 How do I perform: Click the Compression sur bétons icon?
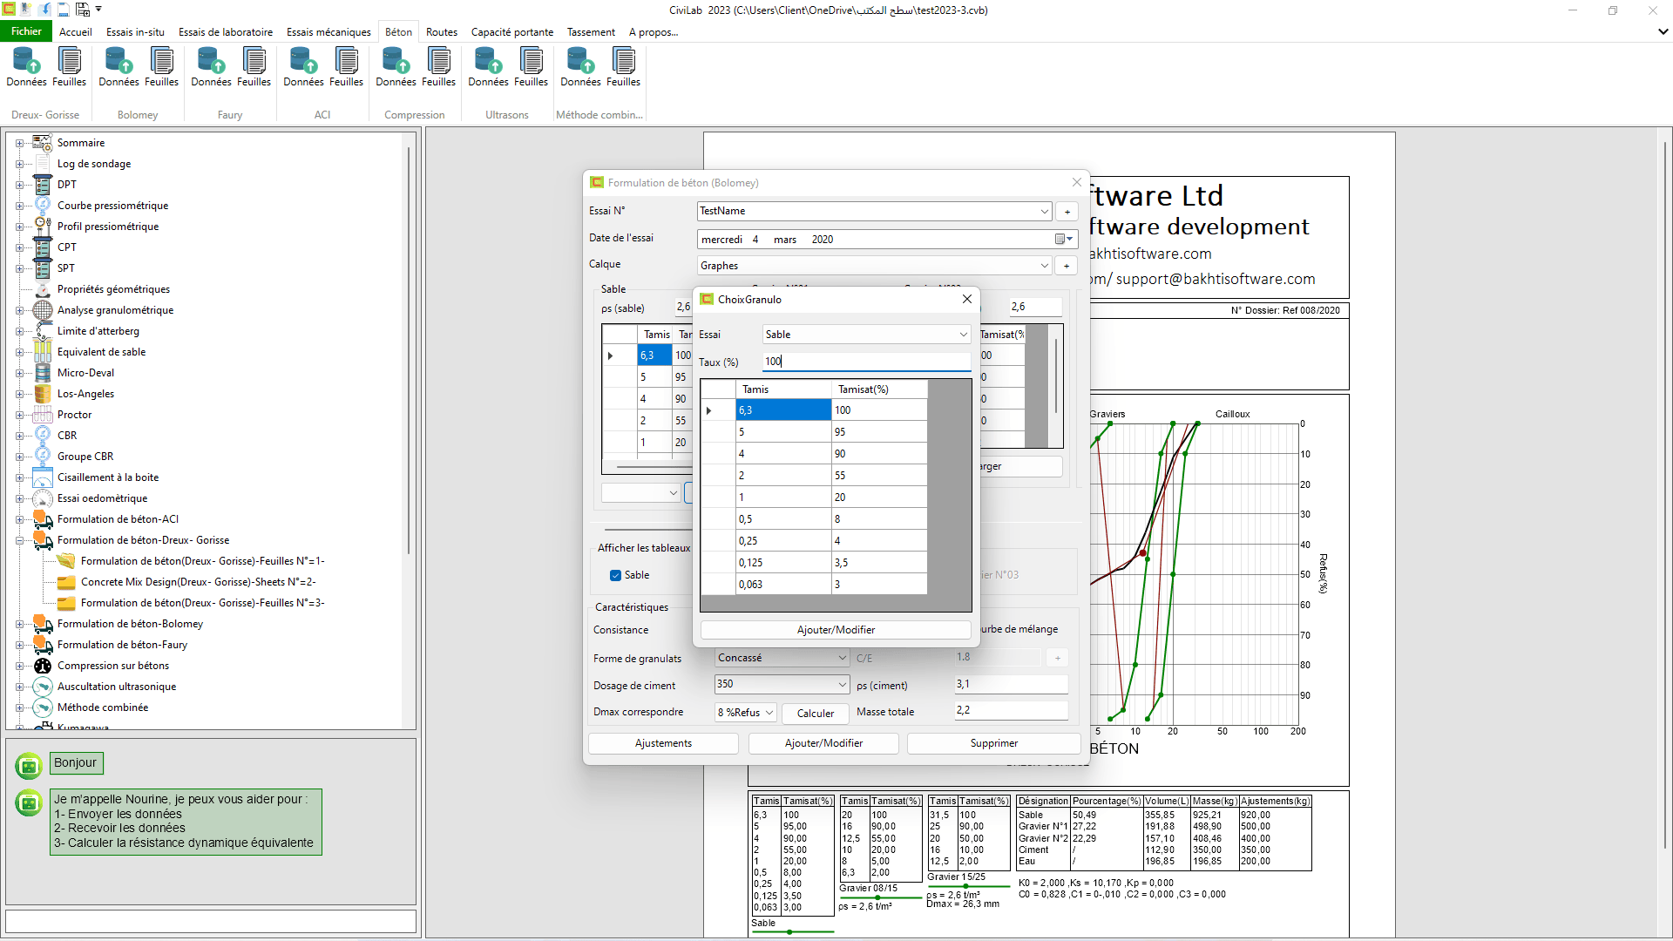[x=43, y=666]
